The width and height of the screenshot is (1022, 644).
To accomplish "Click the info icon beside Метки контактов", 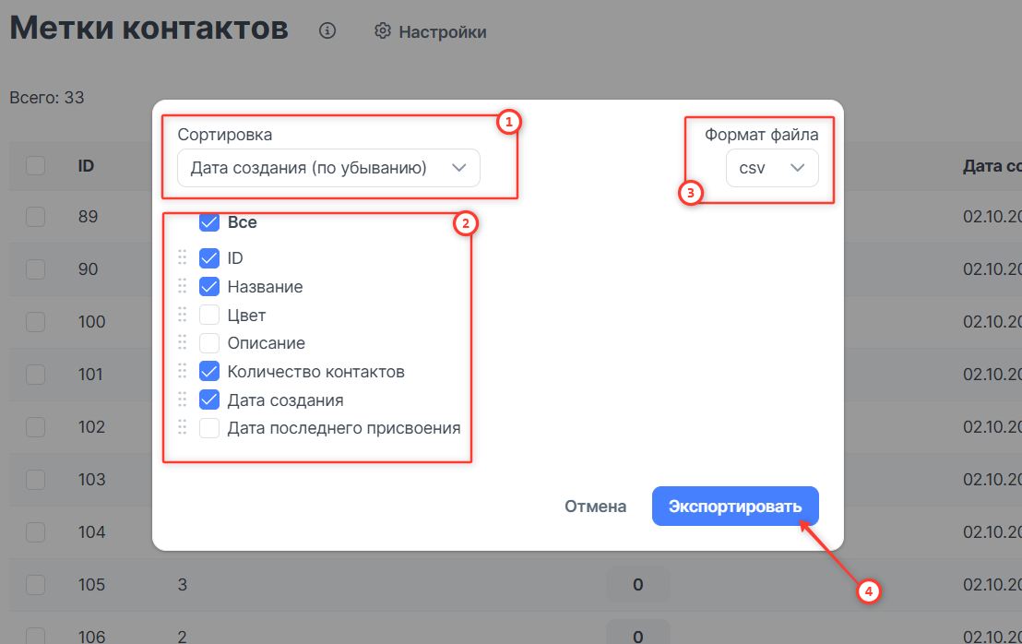I will coord(327,31).
